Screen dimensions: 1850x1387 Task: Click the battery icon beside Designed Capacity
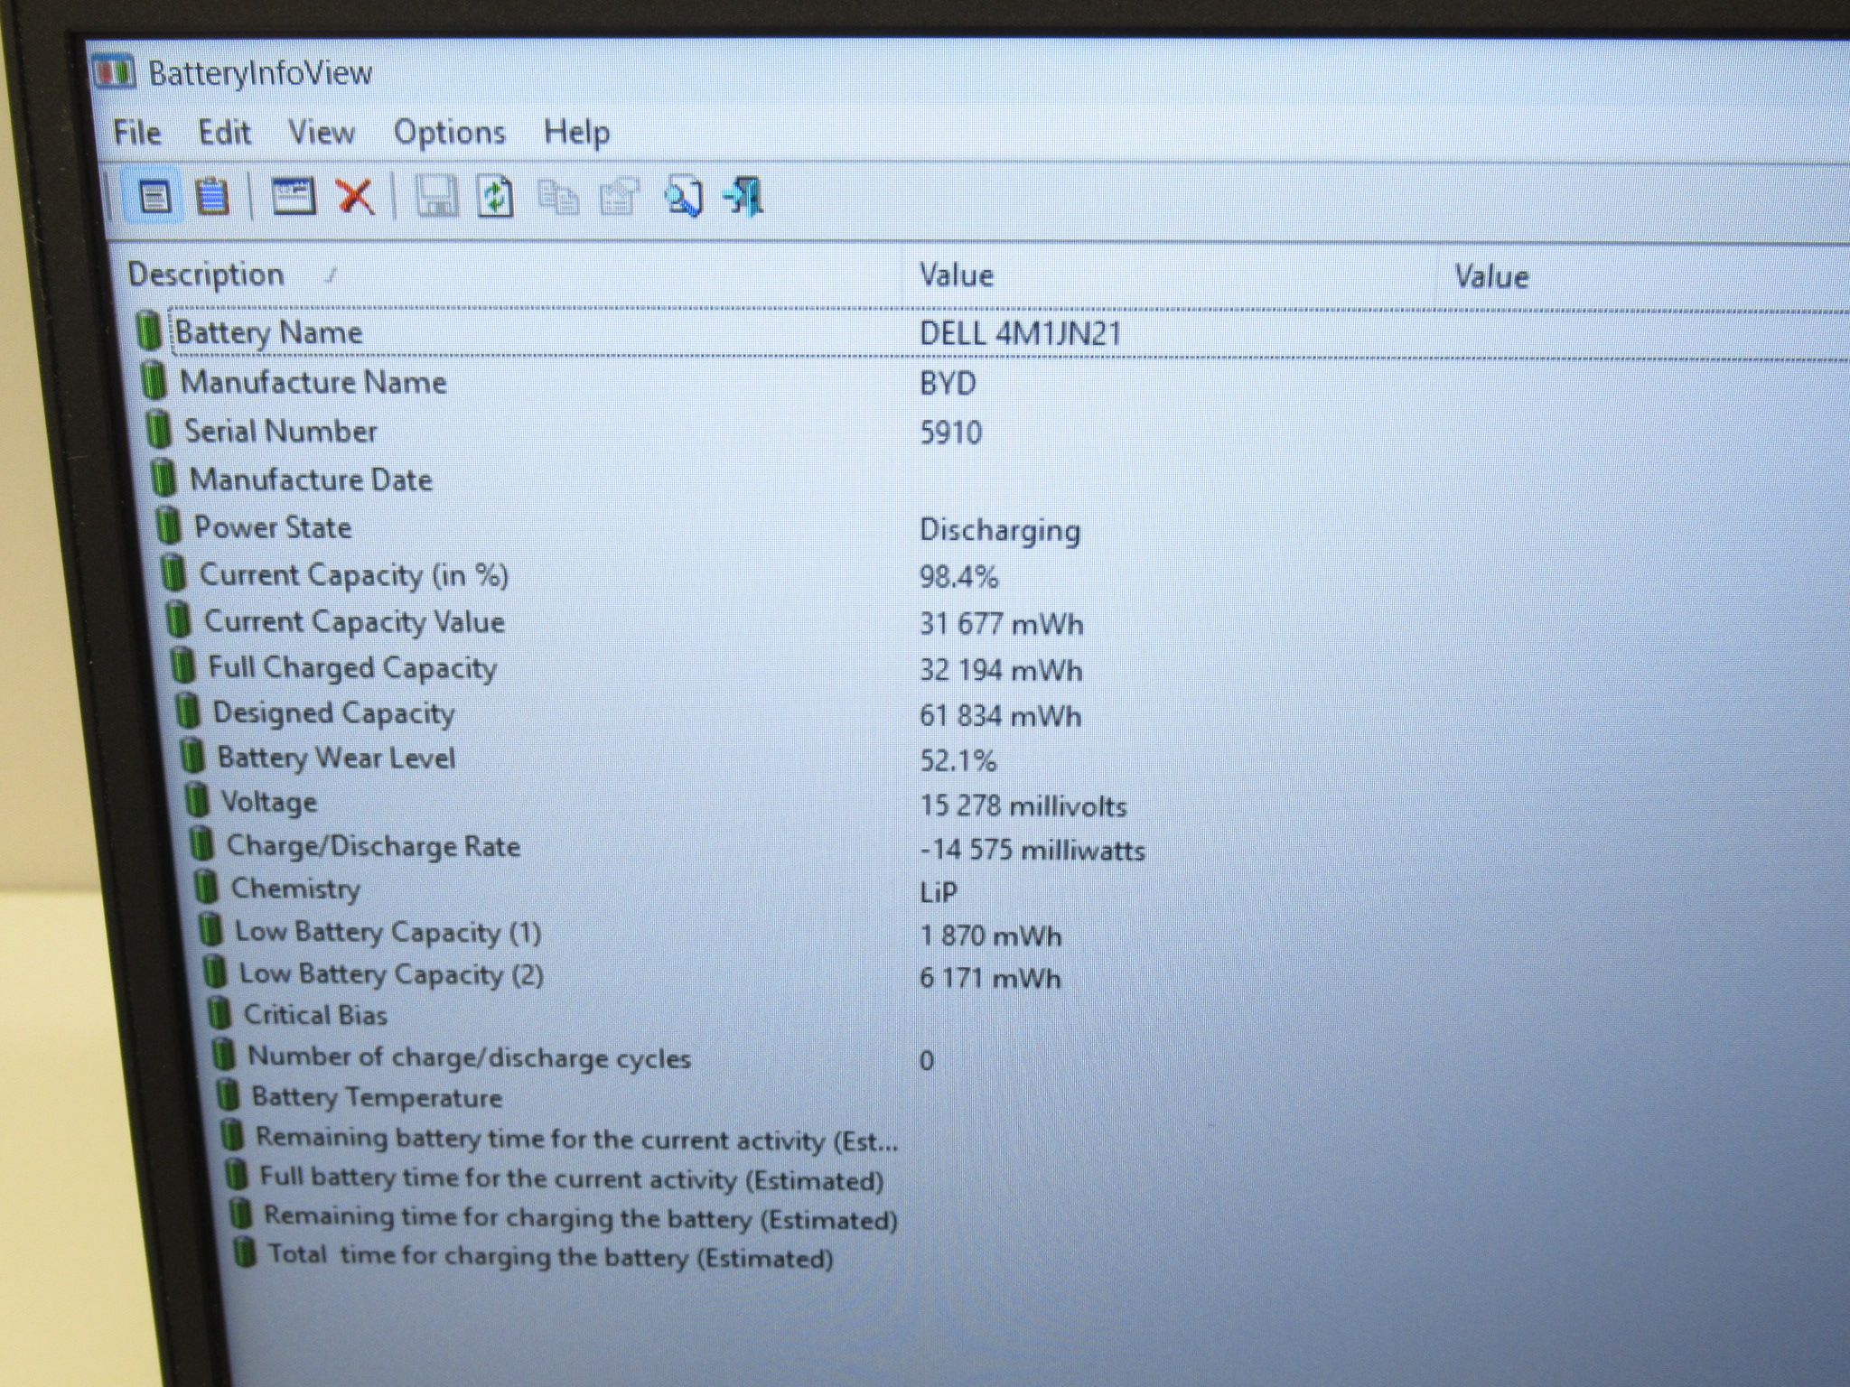[188, 711]
